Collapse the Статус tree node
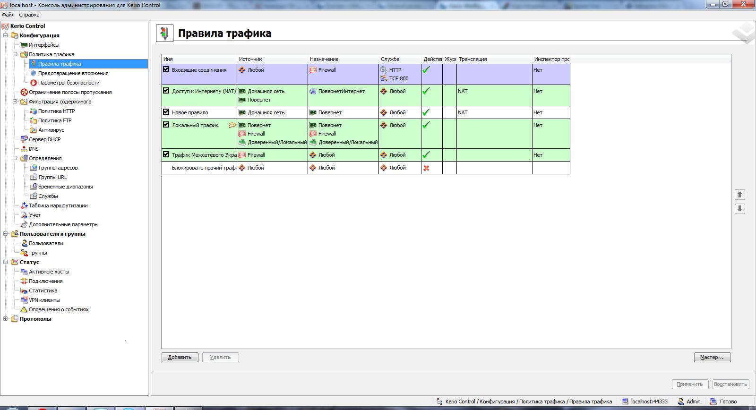This screenshot has height=410, width=756. point(6,262)
